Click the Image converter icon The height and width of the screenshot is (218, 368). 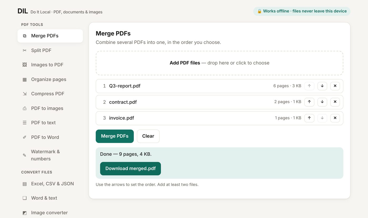(x=25, y=213)
